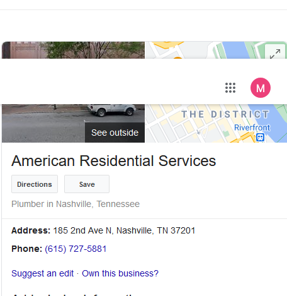
Task: Click the See outside overlay
Action: pos(115,133)
